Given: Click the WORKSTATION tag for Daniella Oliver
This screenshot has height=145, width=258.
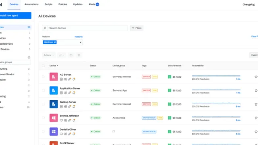Looking at the screenshot, I should click(x=149, y=132).
